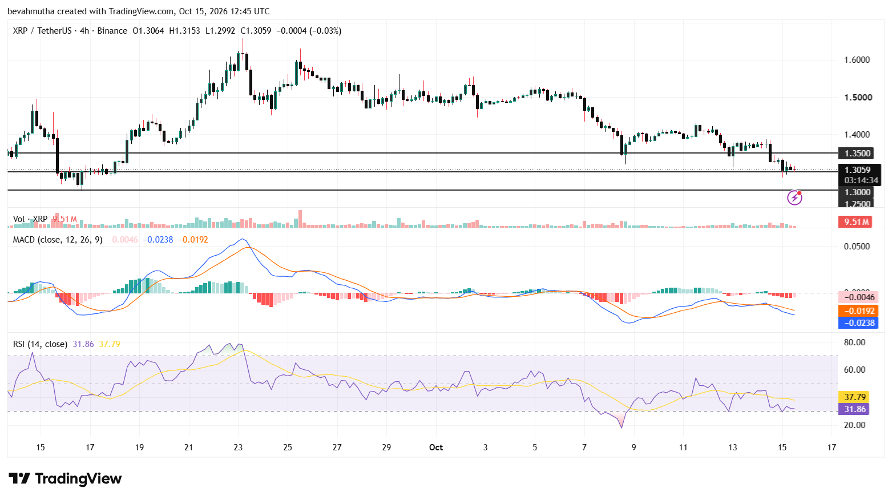Image resolution: width=892 pixels, height=500 pixels.
Task: Click the H1.3153 high value in header
Action: pos(184,31)
